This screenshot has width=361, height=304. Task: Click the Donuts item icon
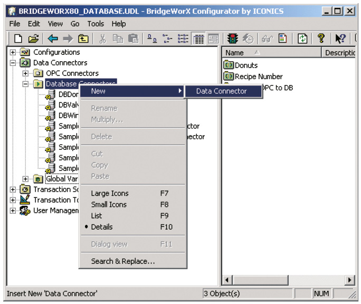pyautogui.click(x=229, y=65)
